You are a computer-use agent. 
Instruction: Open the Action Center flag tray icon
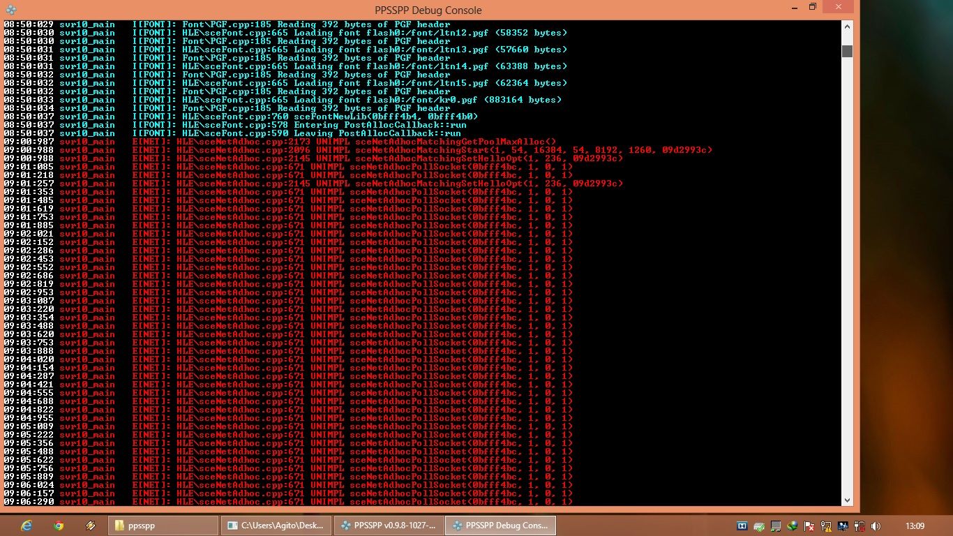click(x=810, y=526)
